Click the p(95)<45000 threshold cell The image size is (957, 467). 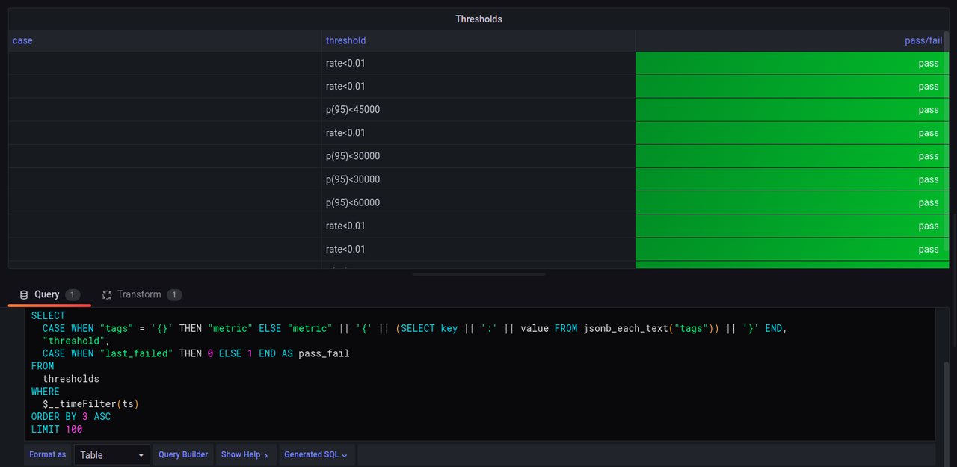(x=478, y=110)
